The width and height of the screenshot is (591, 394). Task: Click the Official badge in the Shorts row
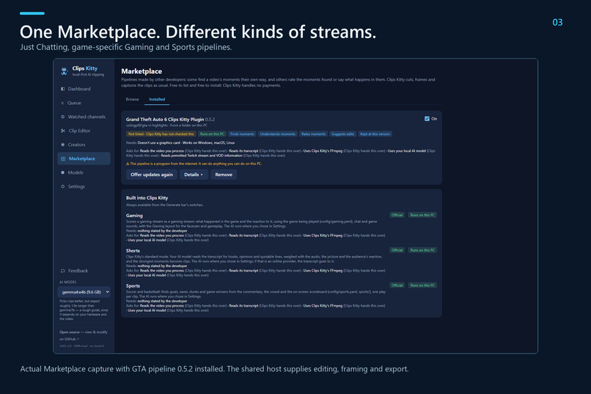point(397,250)
